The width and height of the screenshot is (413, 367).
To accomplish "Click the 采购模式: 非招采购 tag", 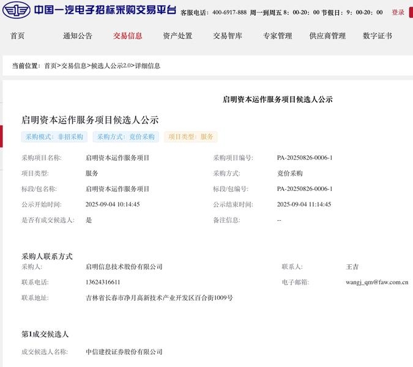I will 54,136.
